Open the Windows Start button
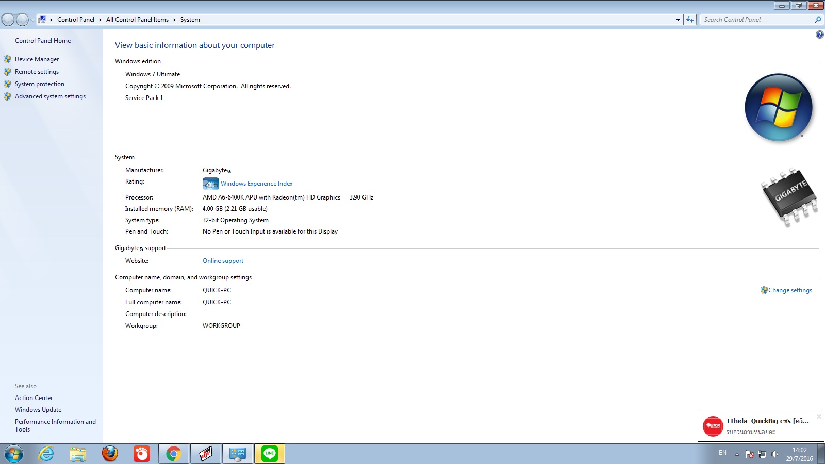Screen dimensions: 825x464 click(x=14, y=454)
